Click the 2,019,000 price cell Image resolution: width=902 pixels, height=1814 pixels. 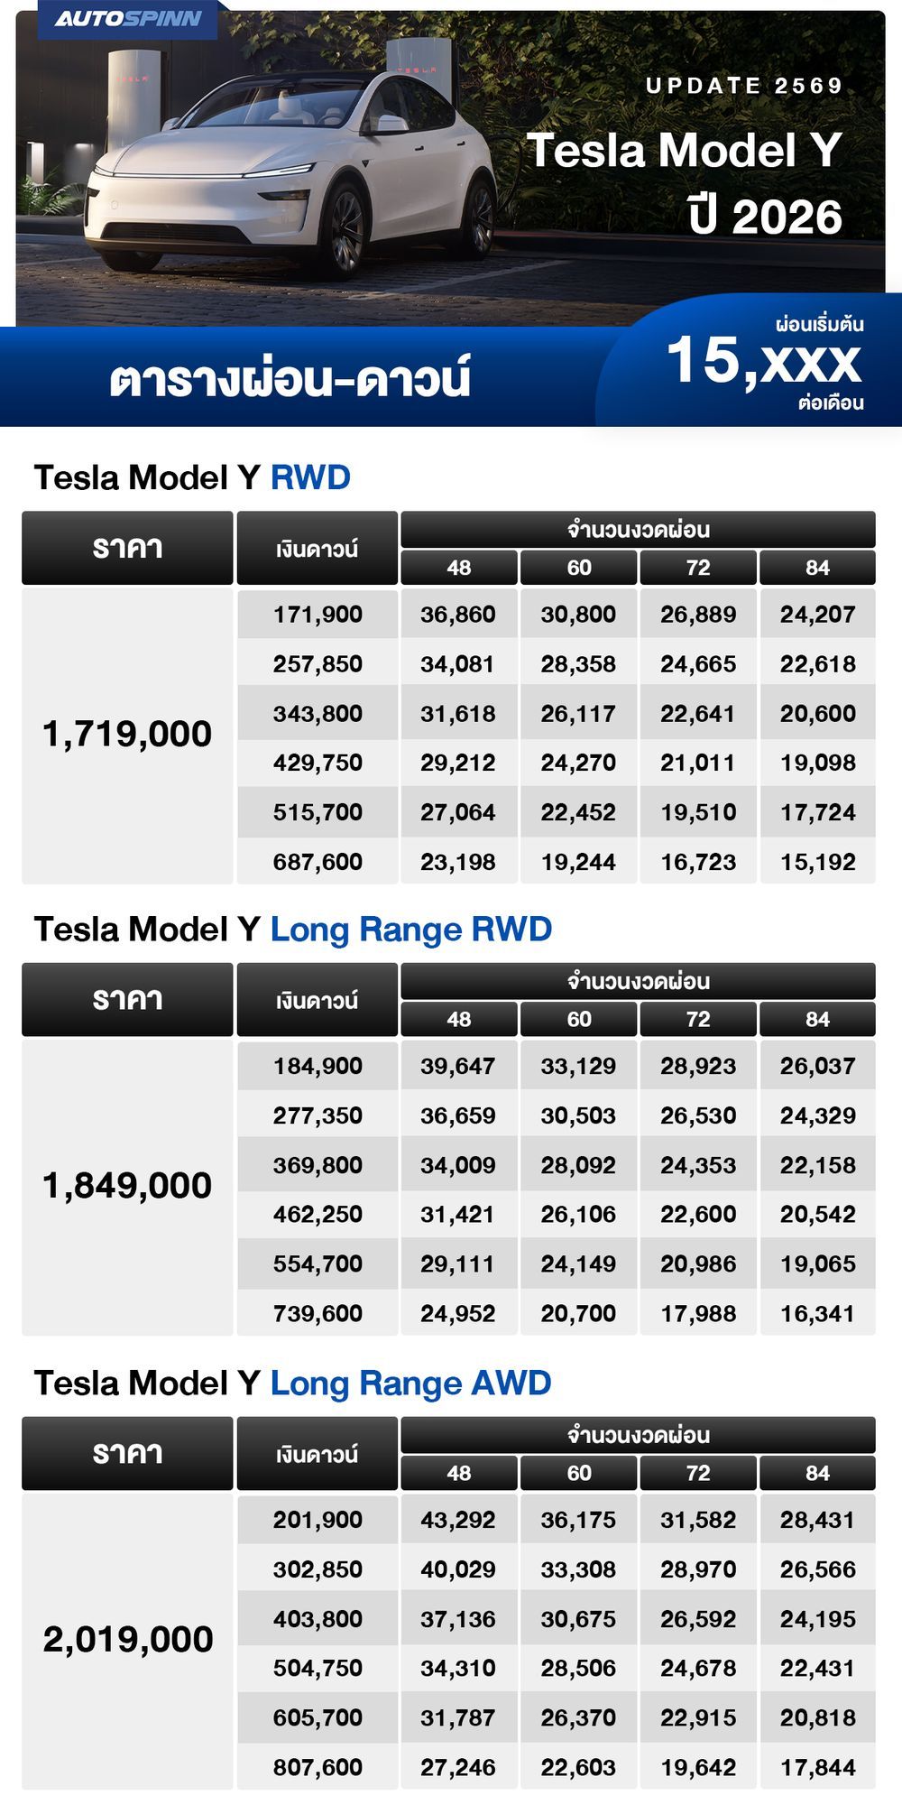127,1639
